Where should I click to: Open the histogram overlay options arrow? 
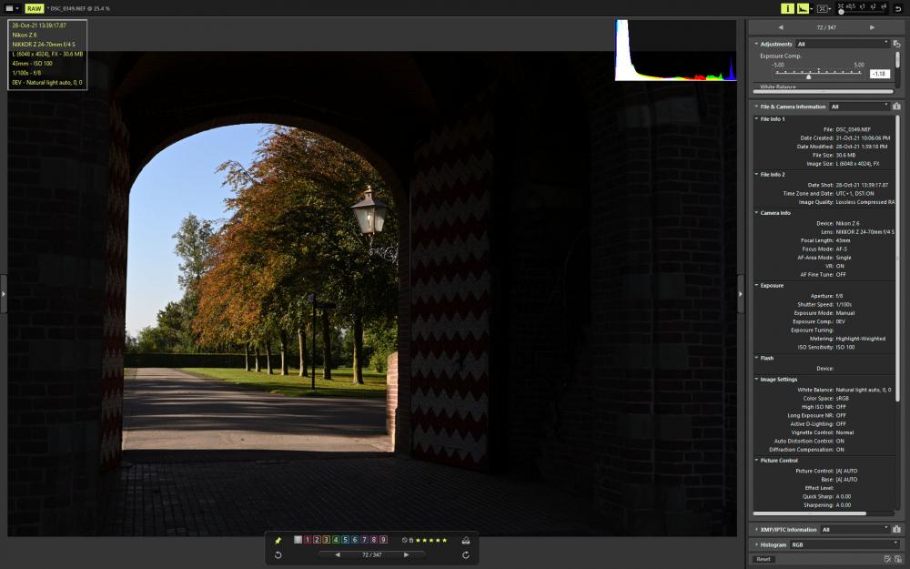[812, 9]
